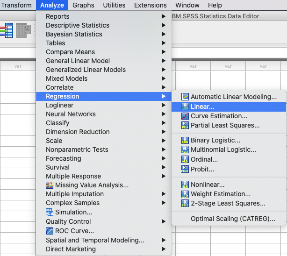Select Linear... regression option
Viewport: 287px width, 256px height.
click(x=229, y=107)
